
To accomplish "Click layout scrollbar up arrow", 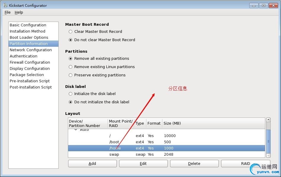I will pos(268,120).
